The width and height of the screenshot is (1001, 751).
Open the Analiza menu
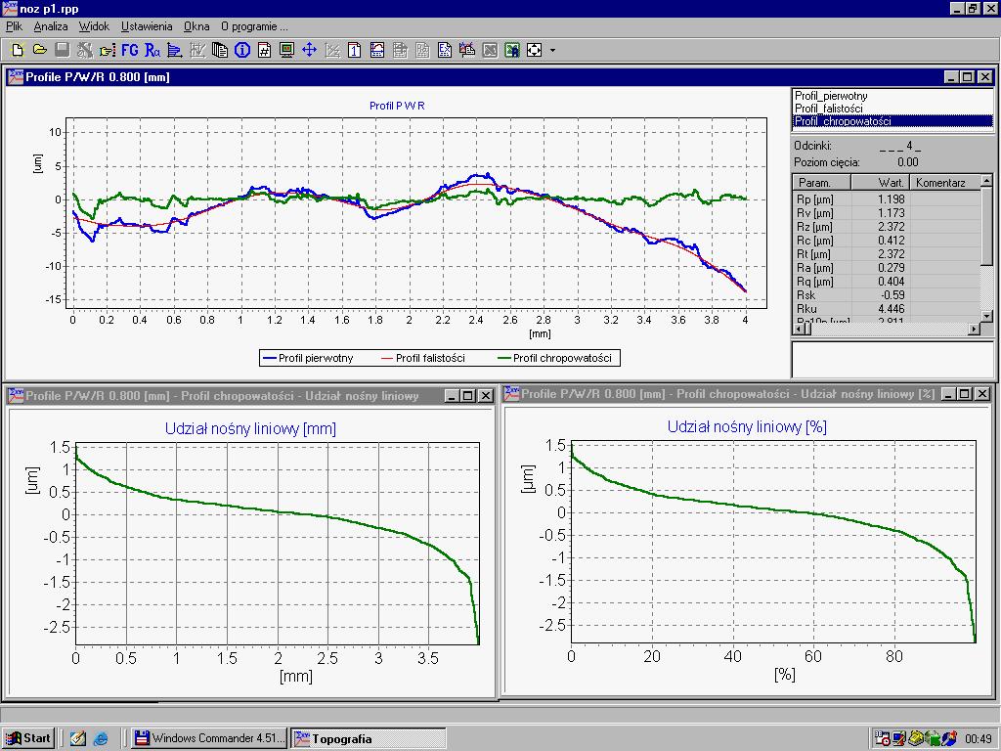[51, 26]
